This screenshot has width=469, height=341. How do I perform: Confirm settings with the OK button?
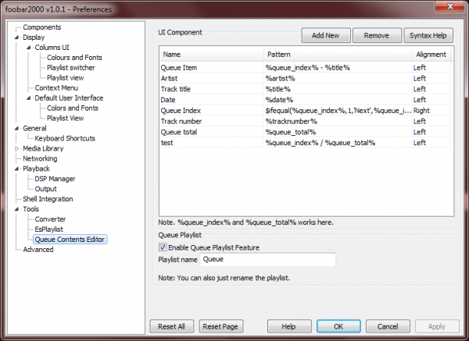tap(338, 326)
